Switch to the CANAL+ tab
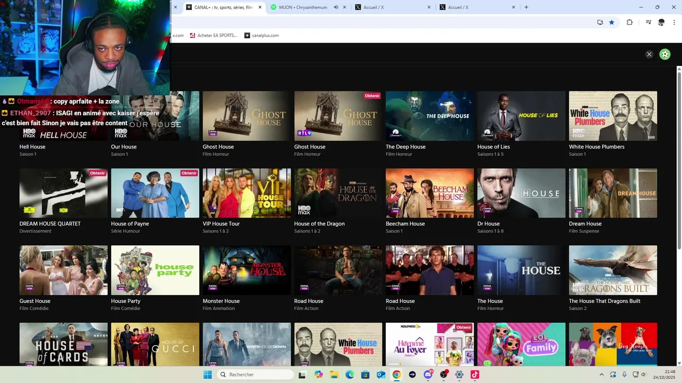 pyautogui.click(x=224, y=7)
